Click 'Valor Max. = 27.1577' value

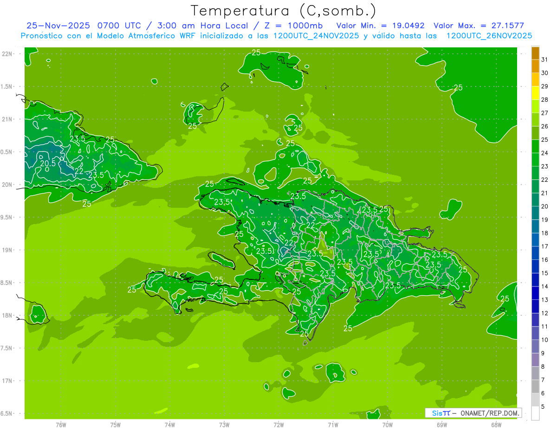[479, 26]
